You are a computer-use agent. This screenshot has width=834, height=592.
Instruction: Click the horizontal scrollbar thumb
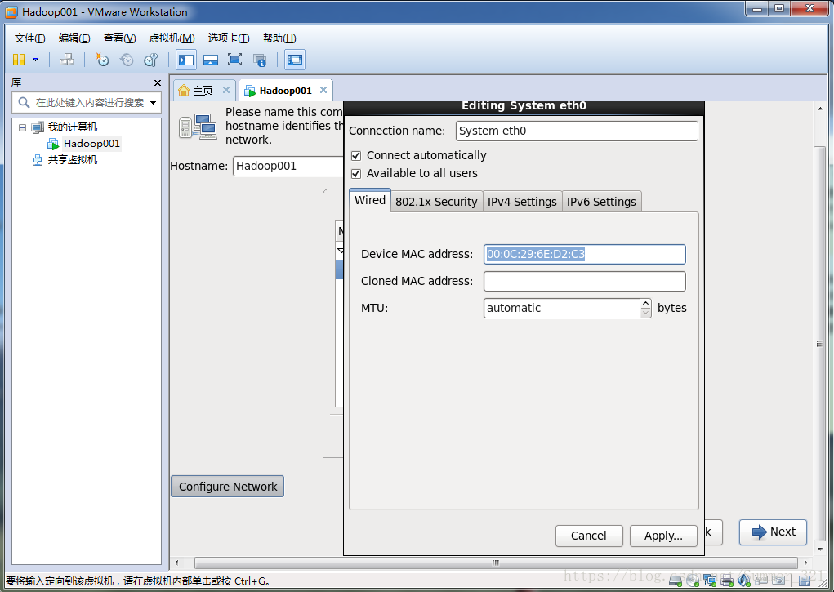point(496,563)
